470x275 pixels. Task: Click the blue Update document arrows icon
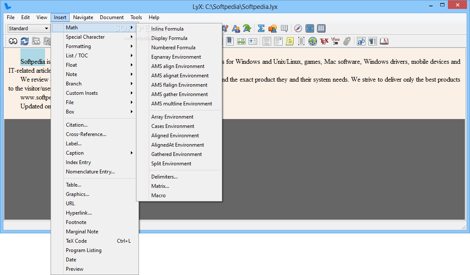(x=25, y=41)
